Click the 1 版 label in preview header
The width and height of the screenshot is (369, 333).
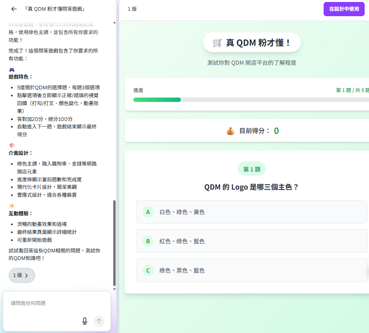pos(132,9)
